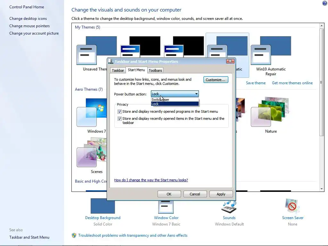This screenshot has height=246, width=328.
Task: Click the Aero Themes (7) heading
Action: point(89,89)
